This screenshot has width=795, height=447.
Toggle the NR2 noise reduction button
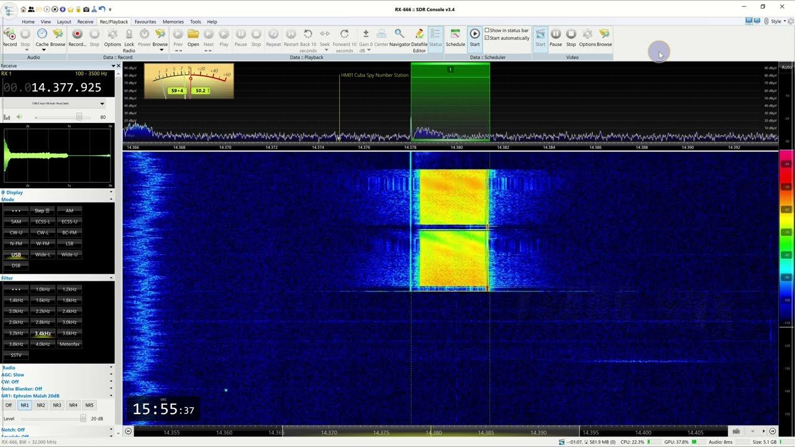click(40, 405)
